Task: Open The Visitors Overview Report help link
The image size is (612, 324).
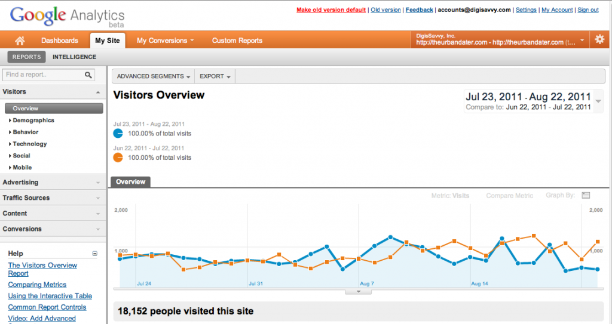Action: click(x=42, y=269)
